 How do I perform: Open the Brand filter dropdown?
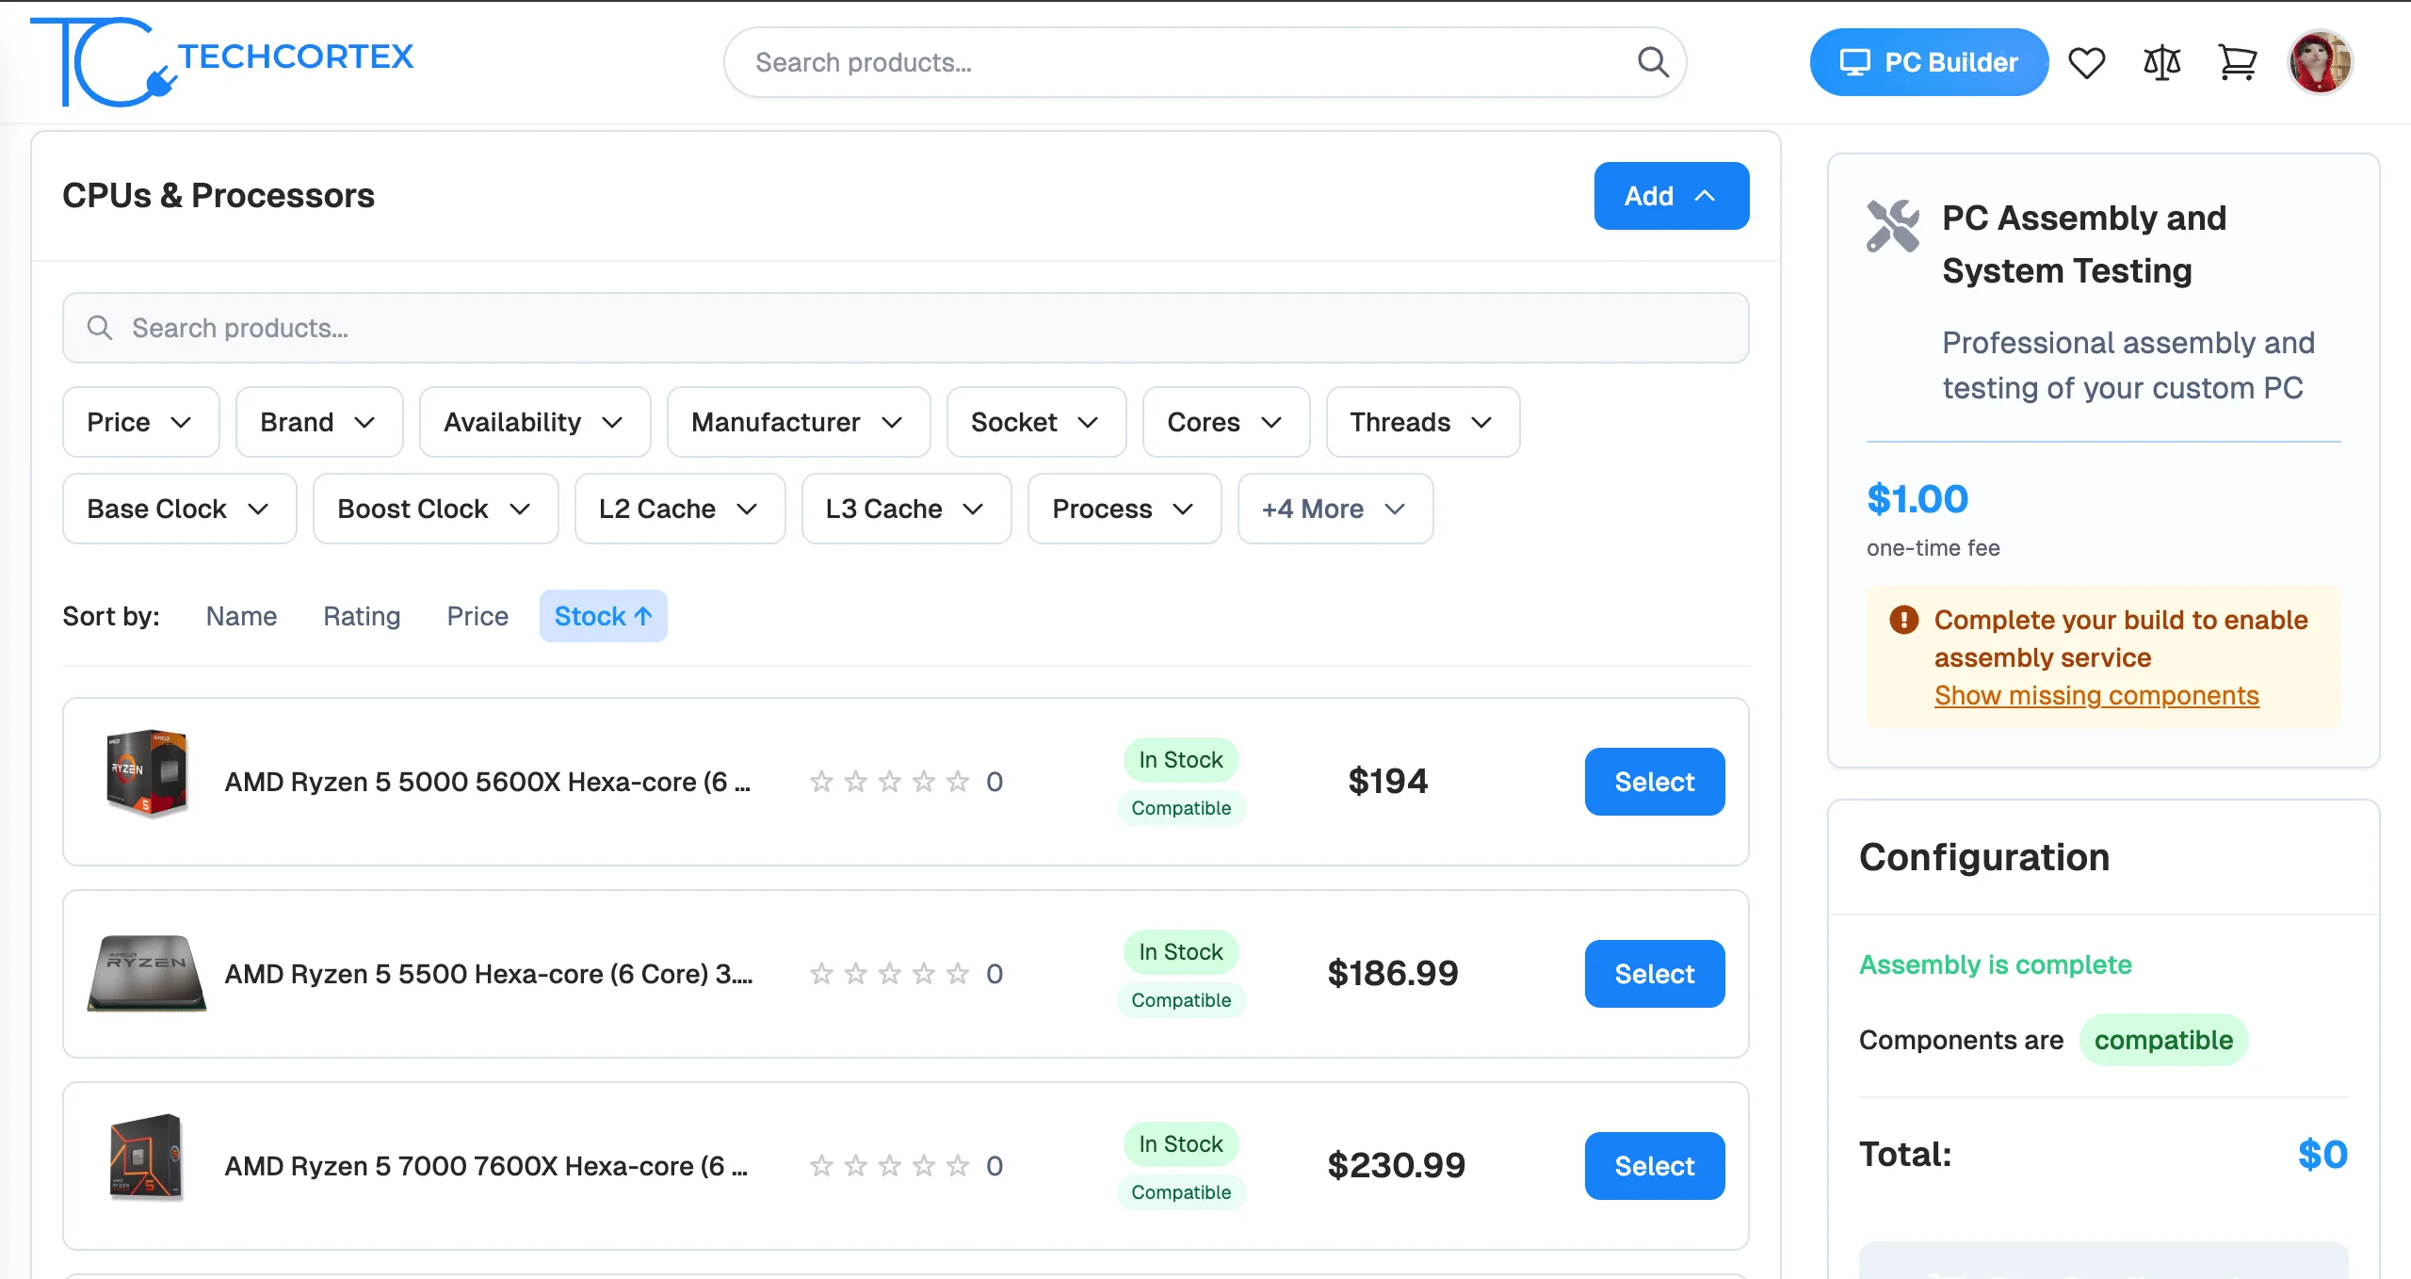pos(319,422)
